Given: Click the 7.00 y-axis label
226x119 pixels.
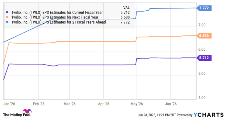Looking at the screenshot, I should pyautogui.click(x=202, y=25).
